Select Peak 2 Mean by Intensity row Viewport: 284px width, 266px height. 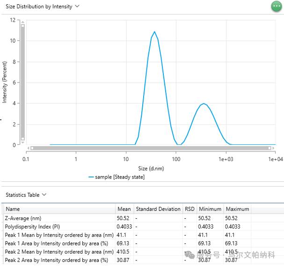click(x=144, y=251)
